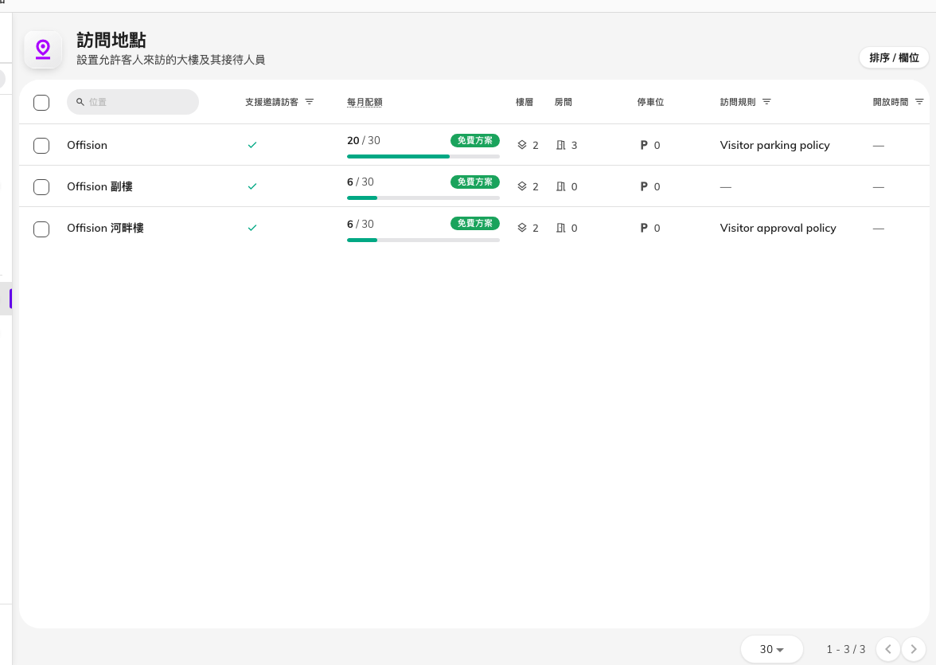Image resolution: width=936 pixels, height=665 pixels.
Task: Click the 樓層 column header
Action: point(524,102)
